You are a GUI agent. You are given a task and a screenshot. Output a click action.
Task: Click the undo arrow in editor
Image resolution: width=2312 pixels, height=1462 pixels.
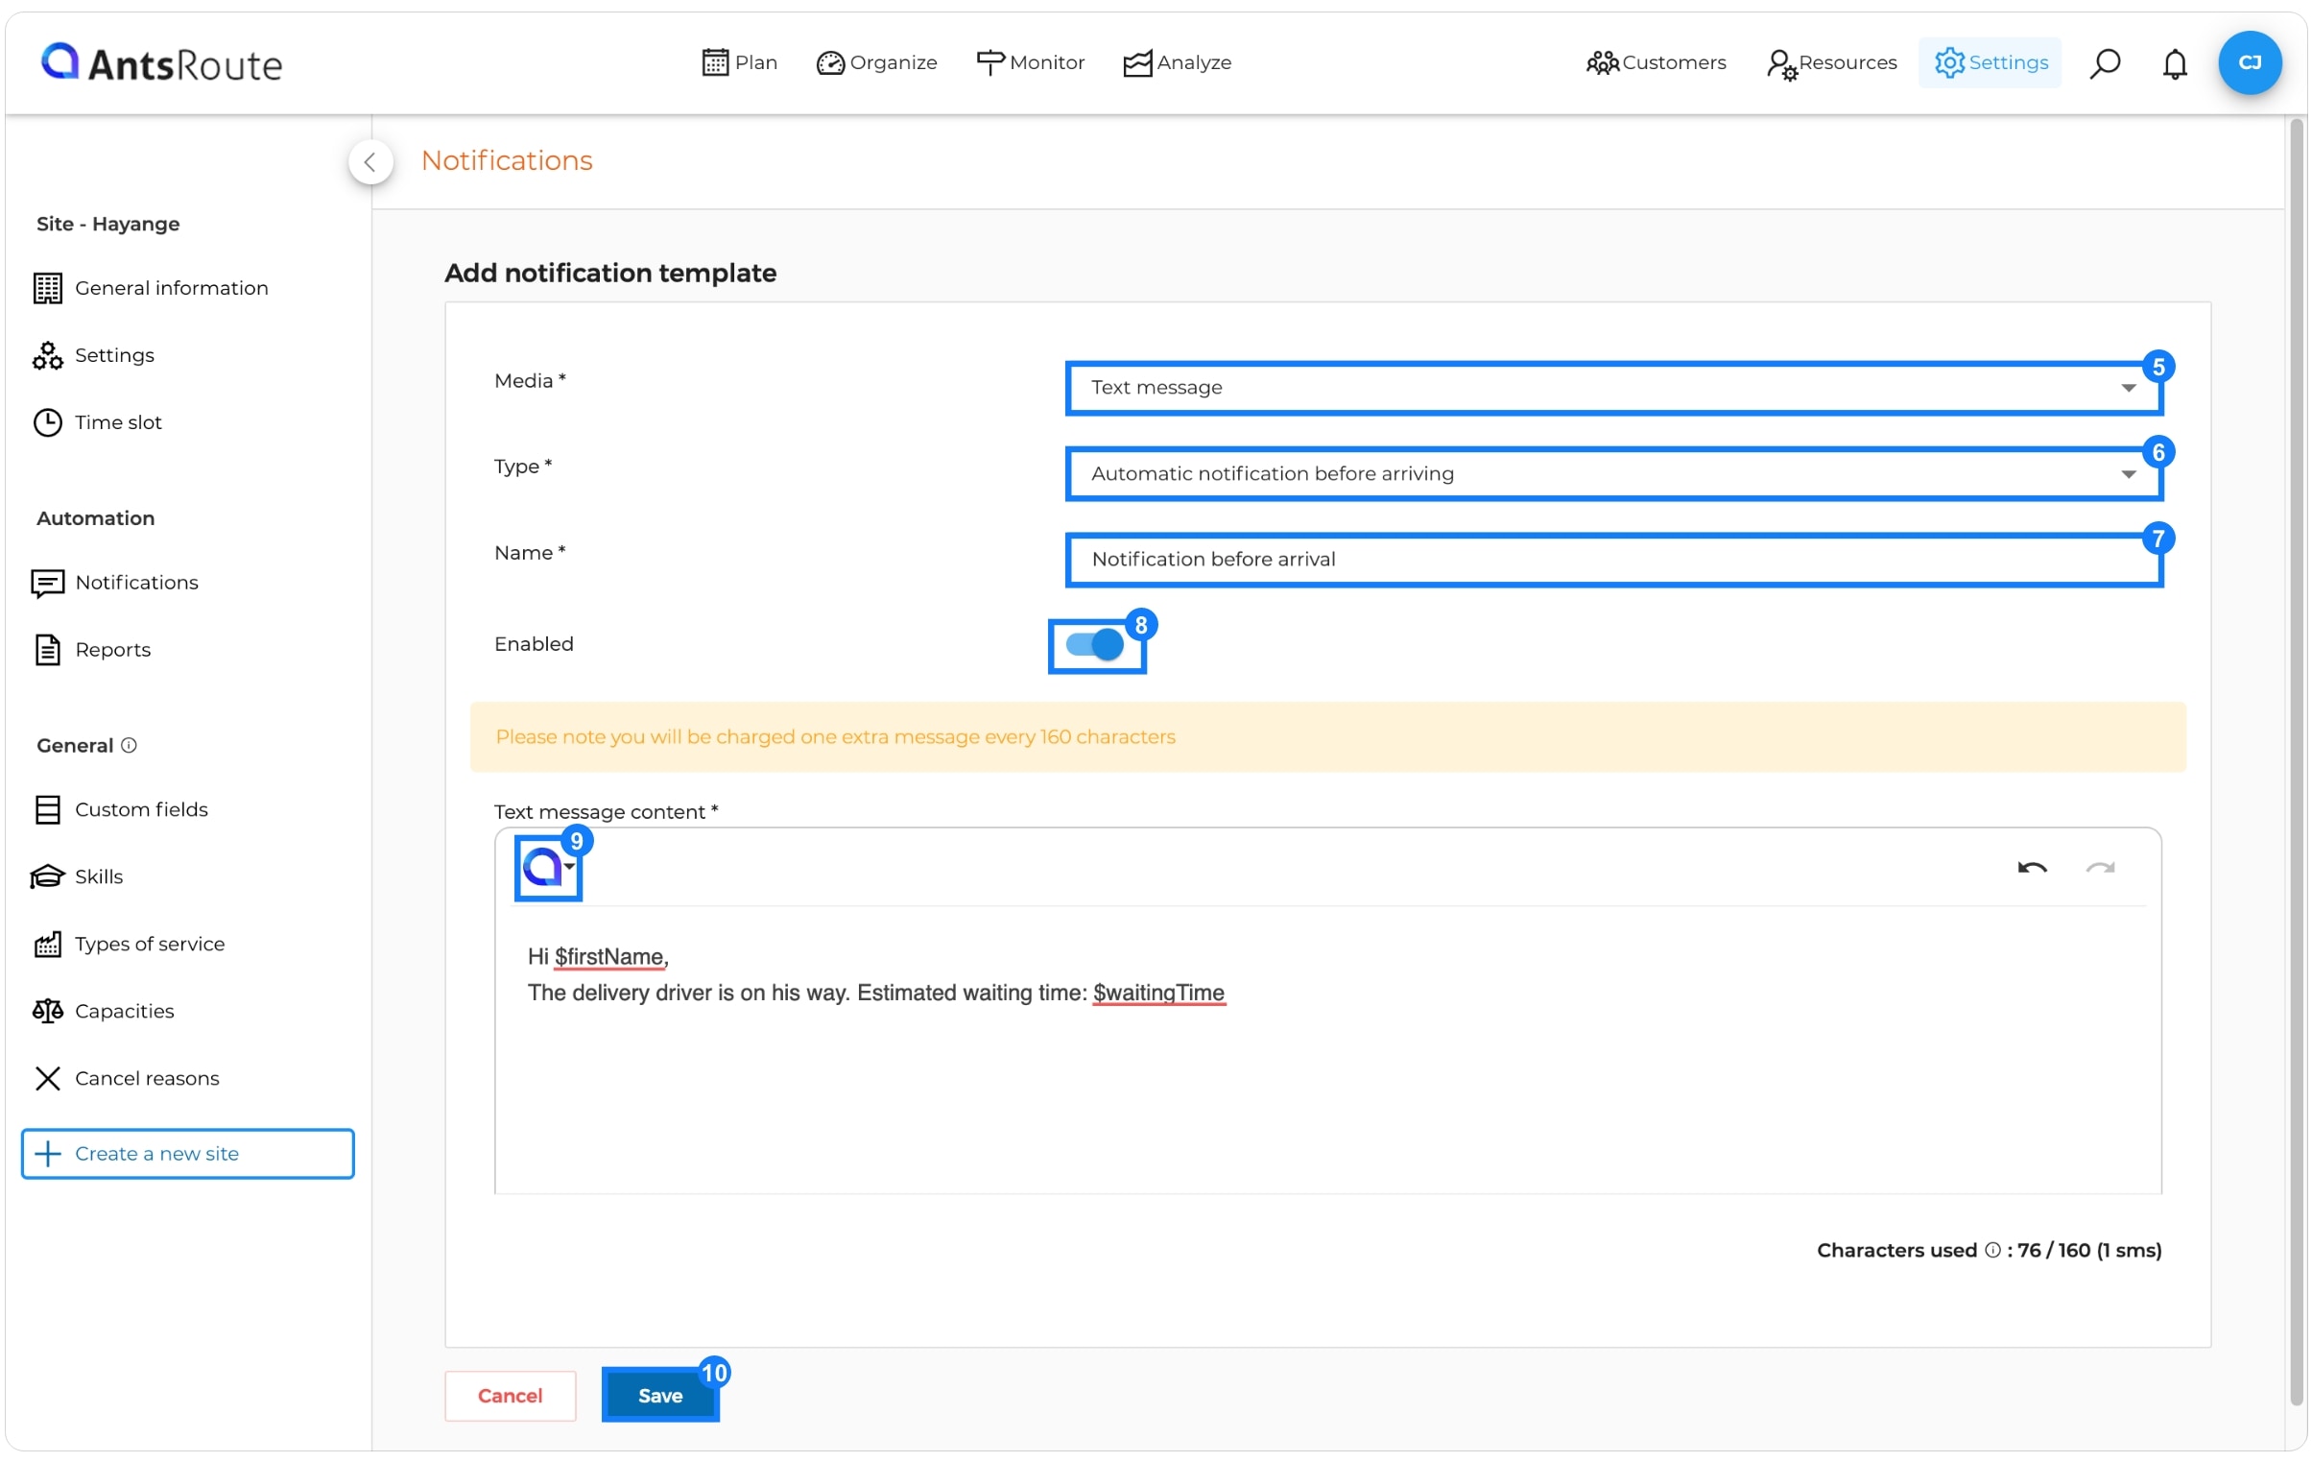coord(2032,869)
